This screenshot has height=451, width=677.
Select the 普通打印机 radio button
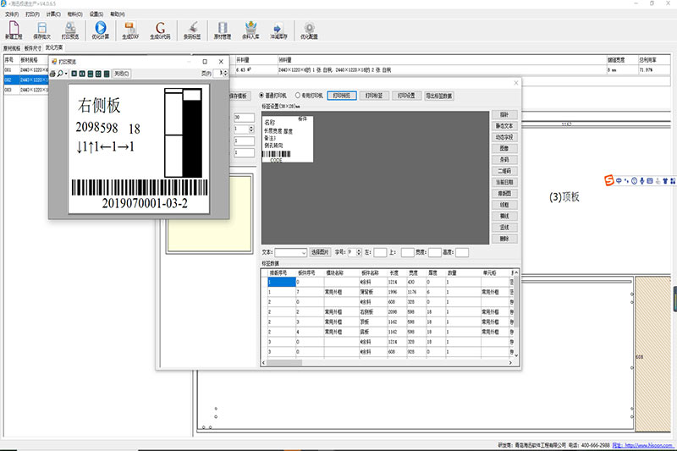(x=261, y=96)
